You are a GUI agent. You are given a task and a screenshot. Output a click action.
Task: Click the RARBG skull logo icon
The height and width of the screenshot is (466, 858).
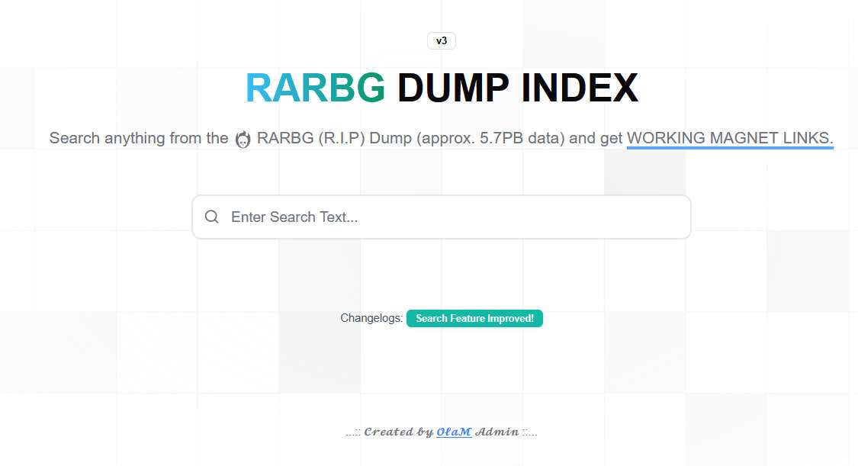[x=243, y=140]
